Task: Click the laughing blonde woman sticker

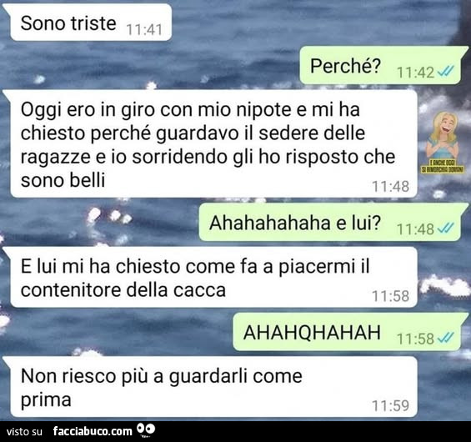Action: pyautogui.click(x=442, y=142)
